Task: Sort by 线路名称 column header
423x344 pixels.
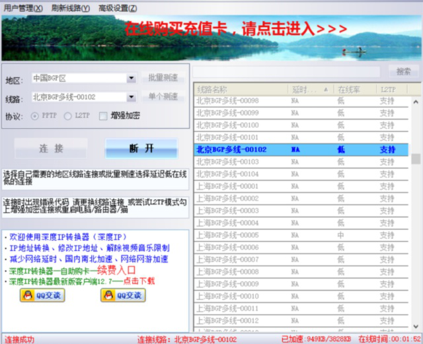Action: click(241, 90)
